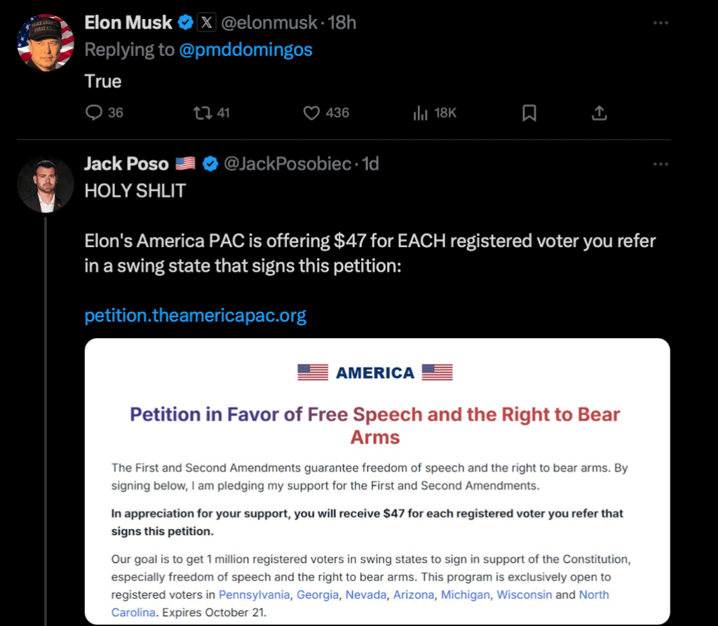Share the "True" tweet
This screenshot has height=626, width=718.
tap(600, 113)
